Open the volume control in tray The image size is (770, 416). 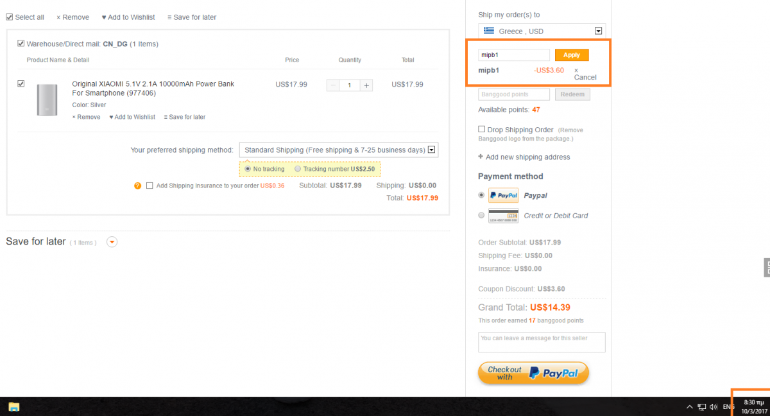click(714, 406)
